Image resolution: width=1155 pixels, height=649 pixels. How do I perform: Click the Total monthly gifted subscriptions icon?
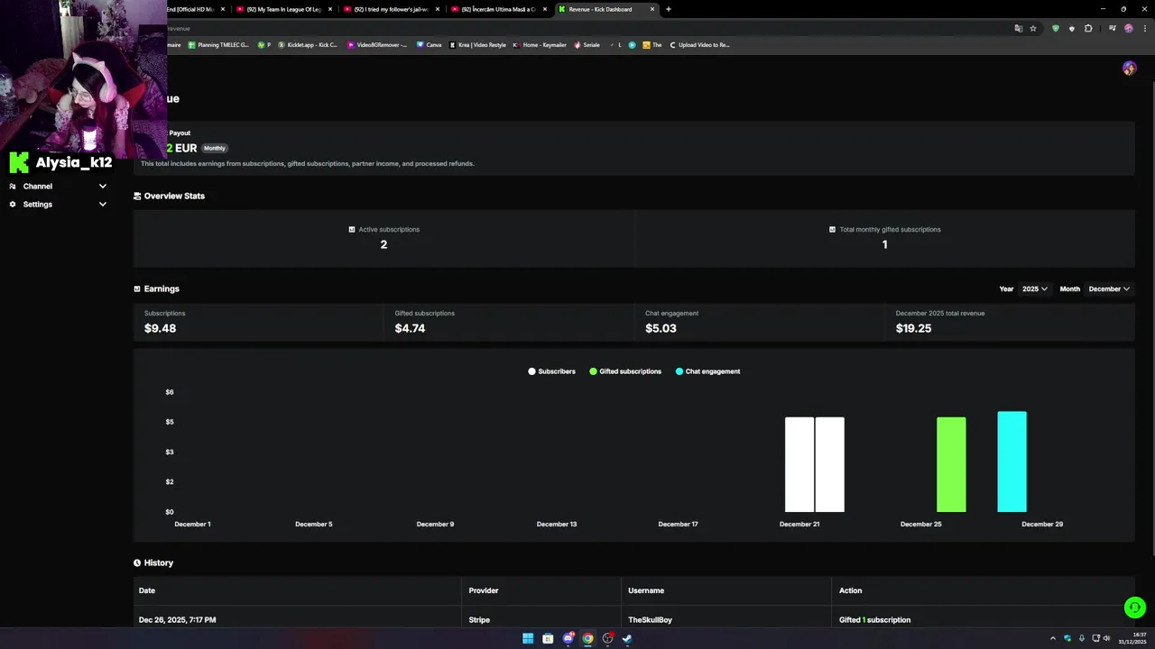[832, 229]
